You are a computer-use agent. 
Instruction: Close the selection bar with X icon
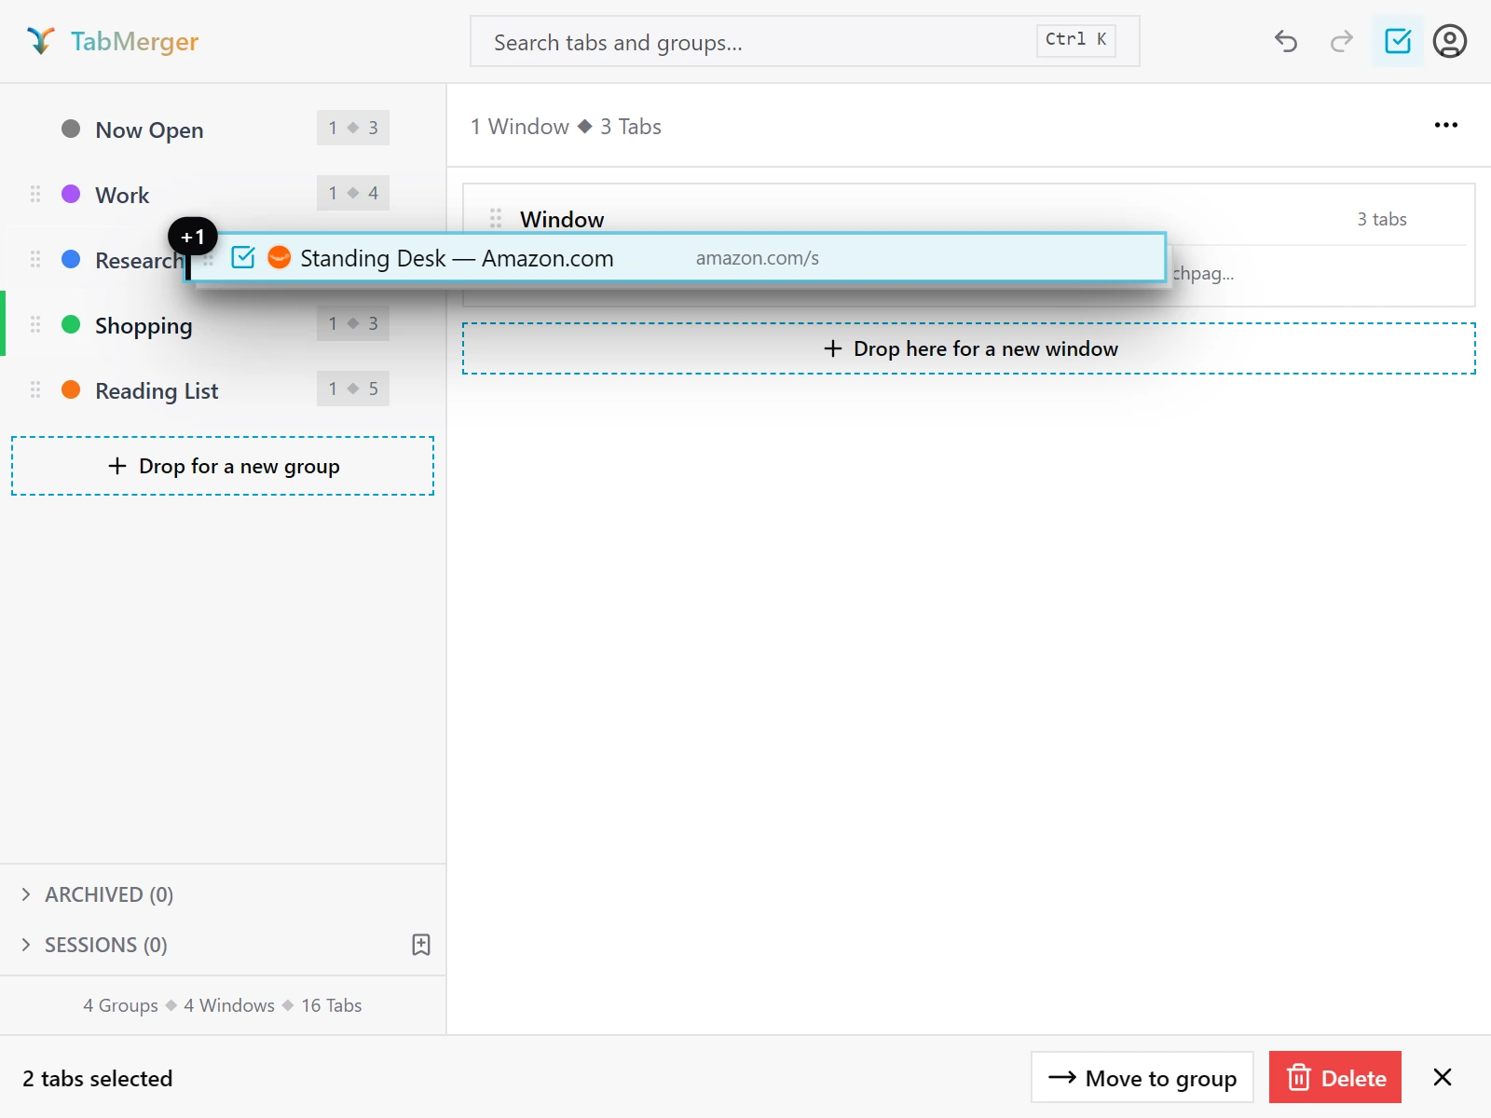pyautogui.click(x=1443, y=1077)
